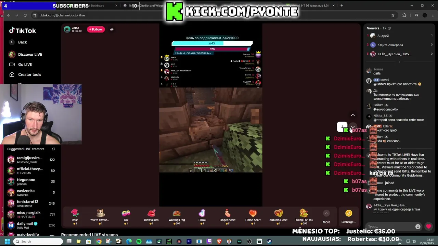Reload the TikTok page
The width and height of the screenshot is (438, 246).
coord(25,15)
